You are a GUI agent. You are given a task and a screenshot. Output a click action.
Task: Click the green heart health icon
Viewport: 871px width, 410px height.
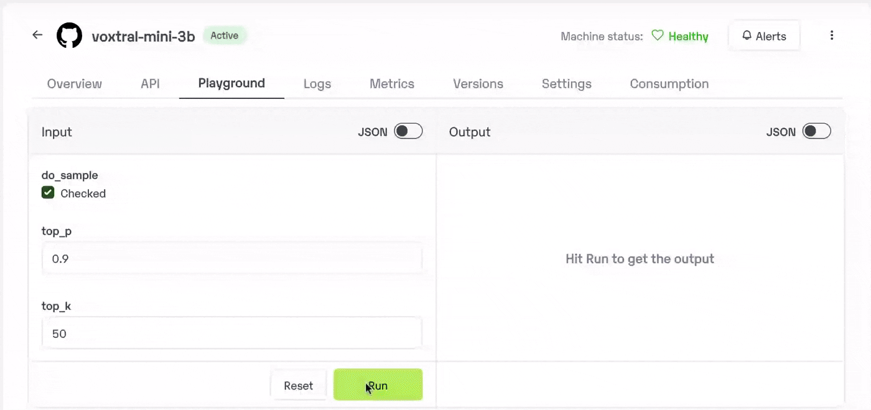point(657,36)
